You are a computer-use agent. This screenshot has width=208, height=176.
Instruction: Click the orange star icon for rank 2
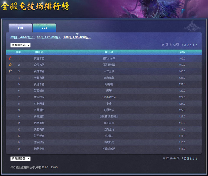click(x=10, y=65)
